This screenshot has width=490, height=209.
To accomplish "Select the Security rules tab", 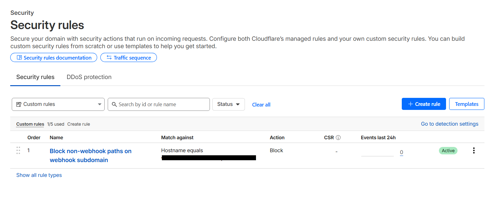I will pyautogui.click(x=35, y=77).
